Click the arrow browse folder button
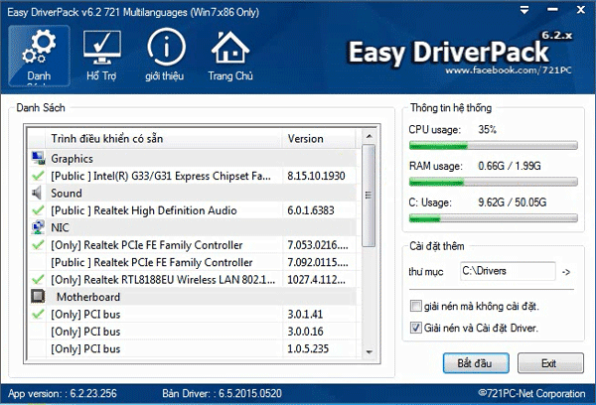 (x=566, y=272)
